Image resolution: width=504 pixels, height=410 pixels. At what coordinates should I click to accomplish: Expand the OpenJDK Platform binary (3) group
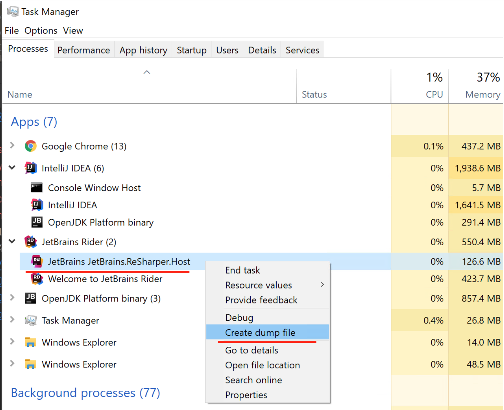(x=12, y=298)
